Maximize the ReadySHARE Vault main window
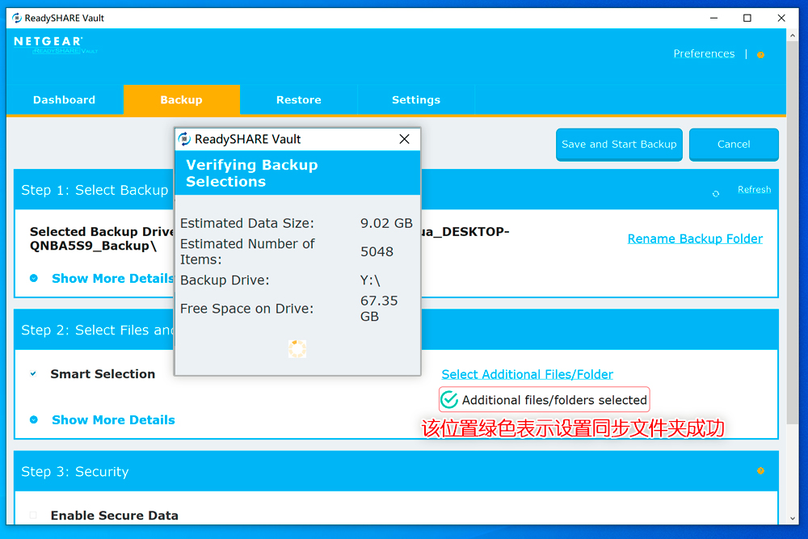The height and width of the screenshot is (539, 808). [x=747, y=18]
